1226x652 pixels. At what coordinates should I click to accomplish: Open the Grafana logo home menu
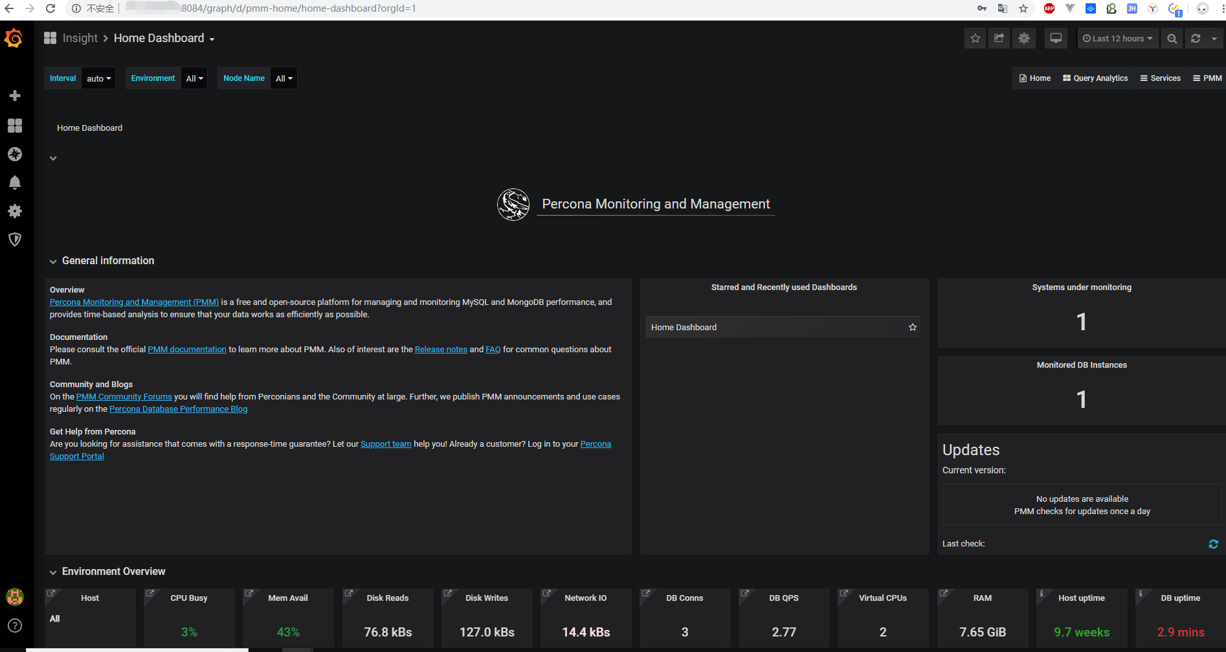point(14,38)
